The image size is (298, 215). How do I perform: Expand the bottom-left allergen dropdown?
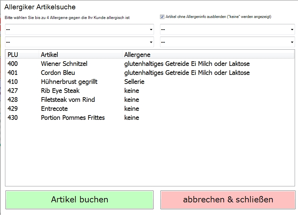79,42
